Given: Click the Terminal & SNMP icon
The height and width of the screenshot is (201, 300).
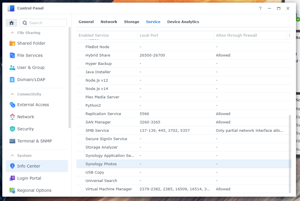Looking at the screenshot, I should click(x=12, y=141).
